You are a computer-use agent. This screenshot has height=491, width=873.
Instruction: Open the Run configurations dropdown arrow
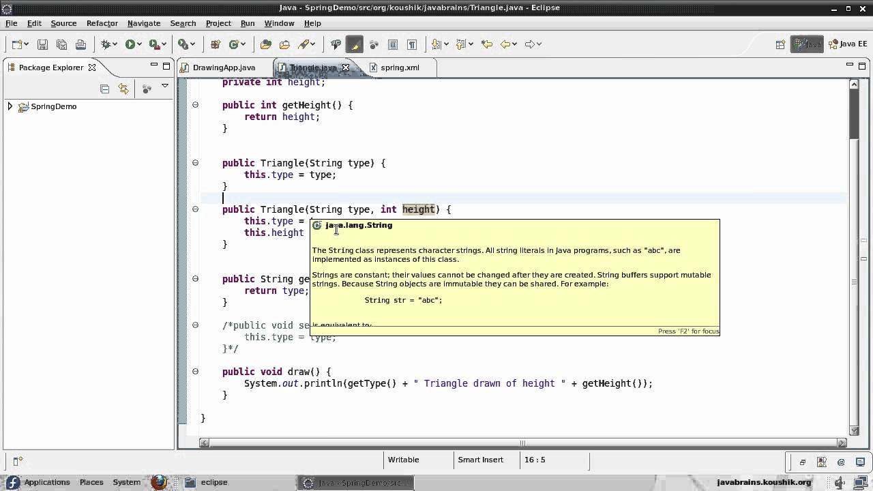click(139, 44)
